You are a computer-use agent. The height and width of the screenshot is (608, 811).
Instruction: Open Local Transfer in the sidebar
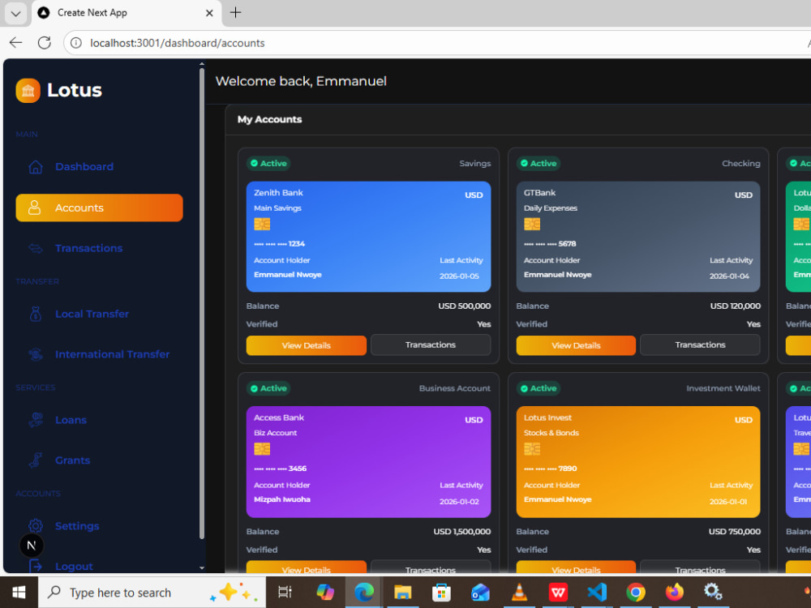click(x=99, y=314)
